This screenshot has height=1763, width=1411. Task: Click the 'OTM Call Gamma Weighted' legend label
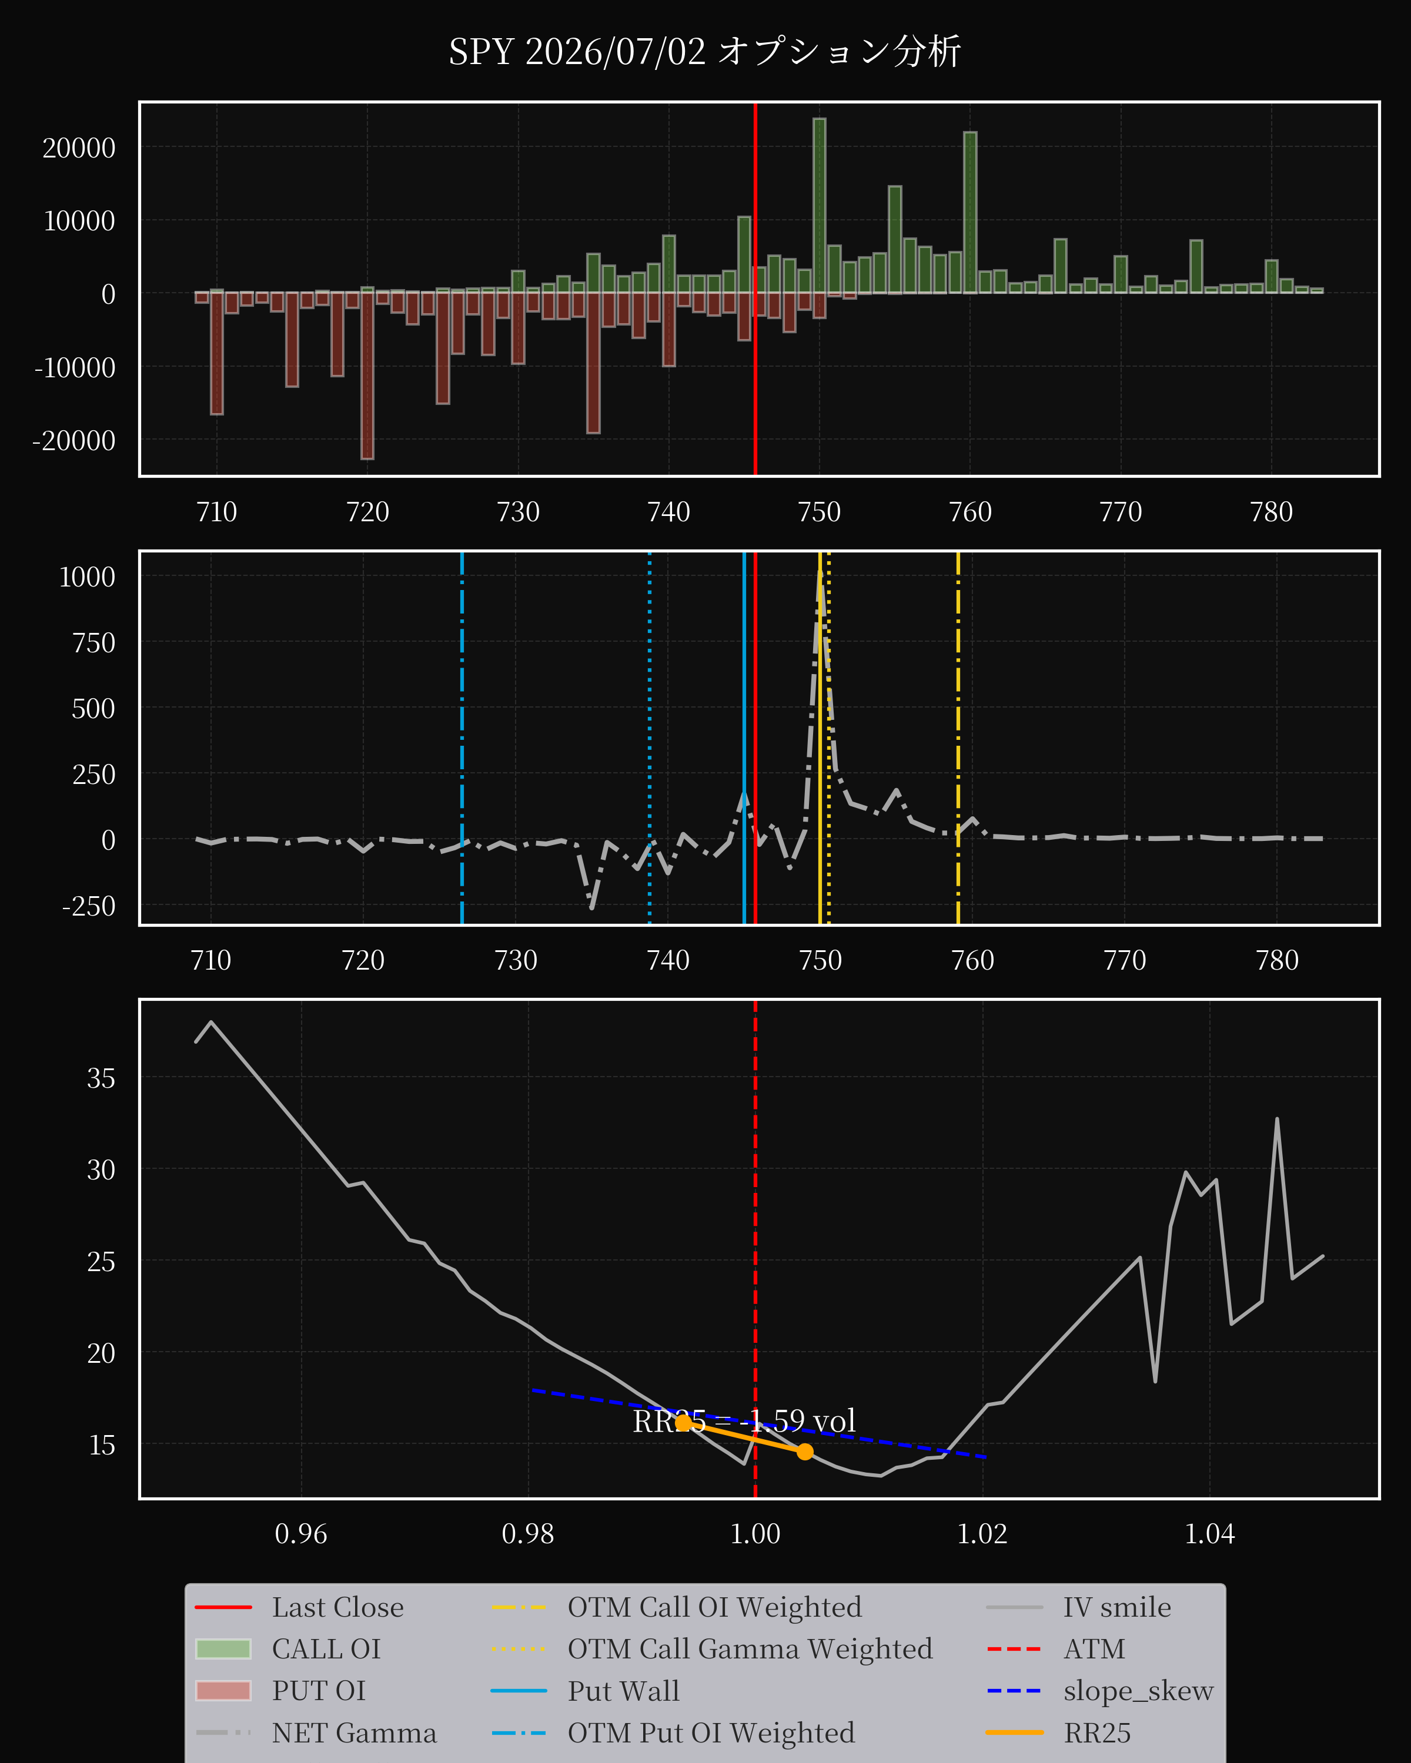click(750, 1650)
